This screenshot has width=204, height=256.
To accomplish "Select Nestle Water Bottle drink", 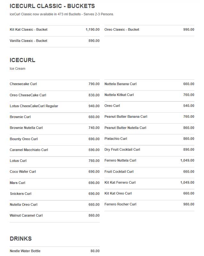I will coord(55,251).
